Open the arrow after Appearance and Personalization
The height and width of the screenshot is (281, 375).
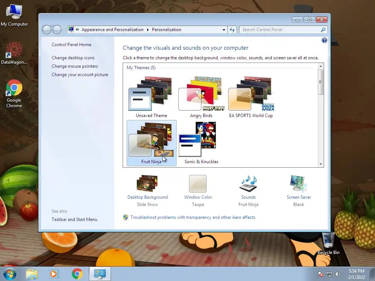pyautogui.click(x=148, y=30)
